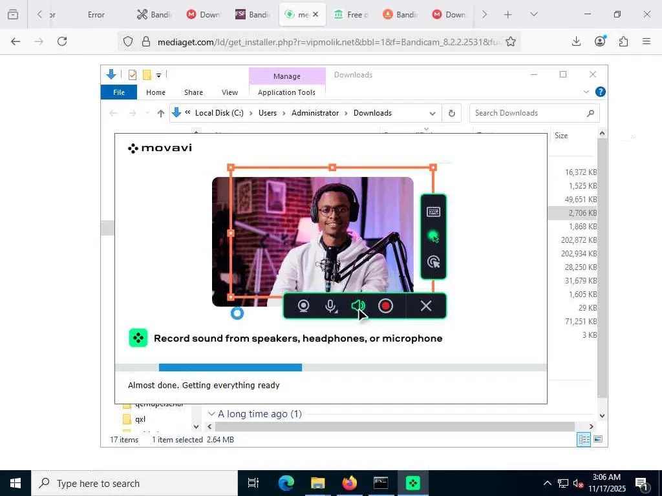The height and width of the screenshot is (496, 662).
Task: Show hidden system tray icons chevron
Action: pos(547,483)
